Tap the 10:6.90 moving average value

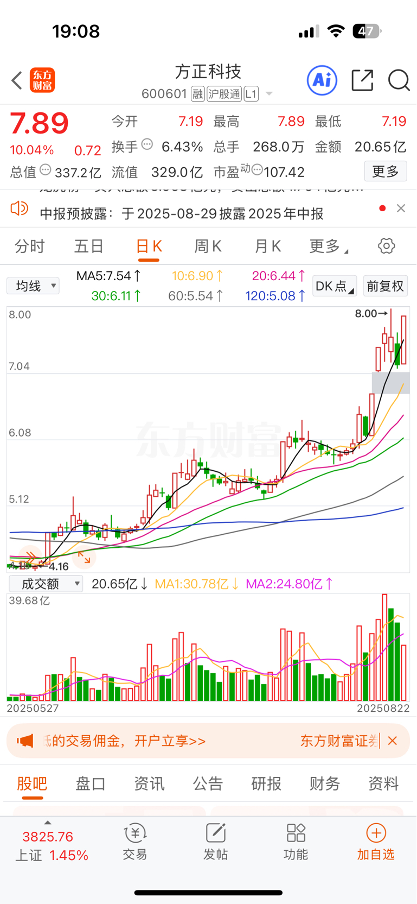(197, 276)
